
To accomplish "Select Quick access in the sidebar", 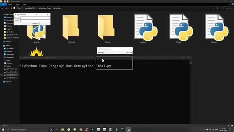I will 9,14.
